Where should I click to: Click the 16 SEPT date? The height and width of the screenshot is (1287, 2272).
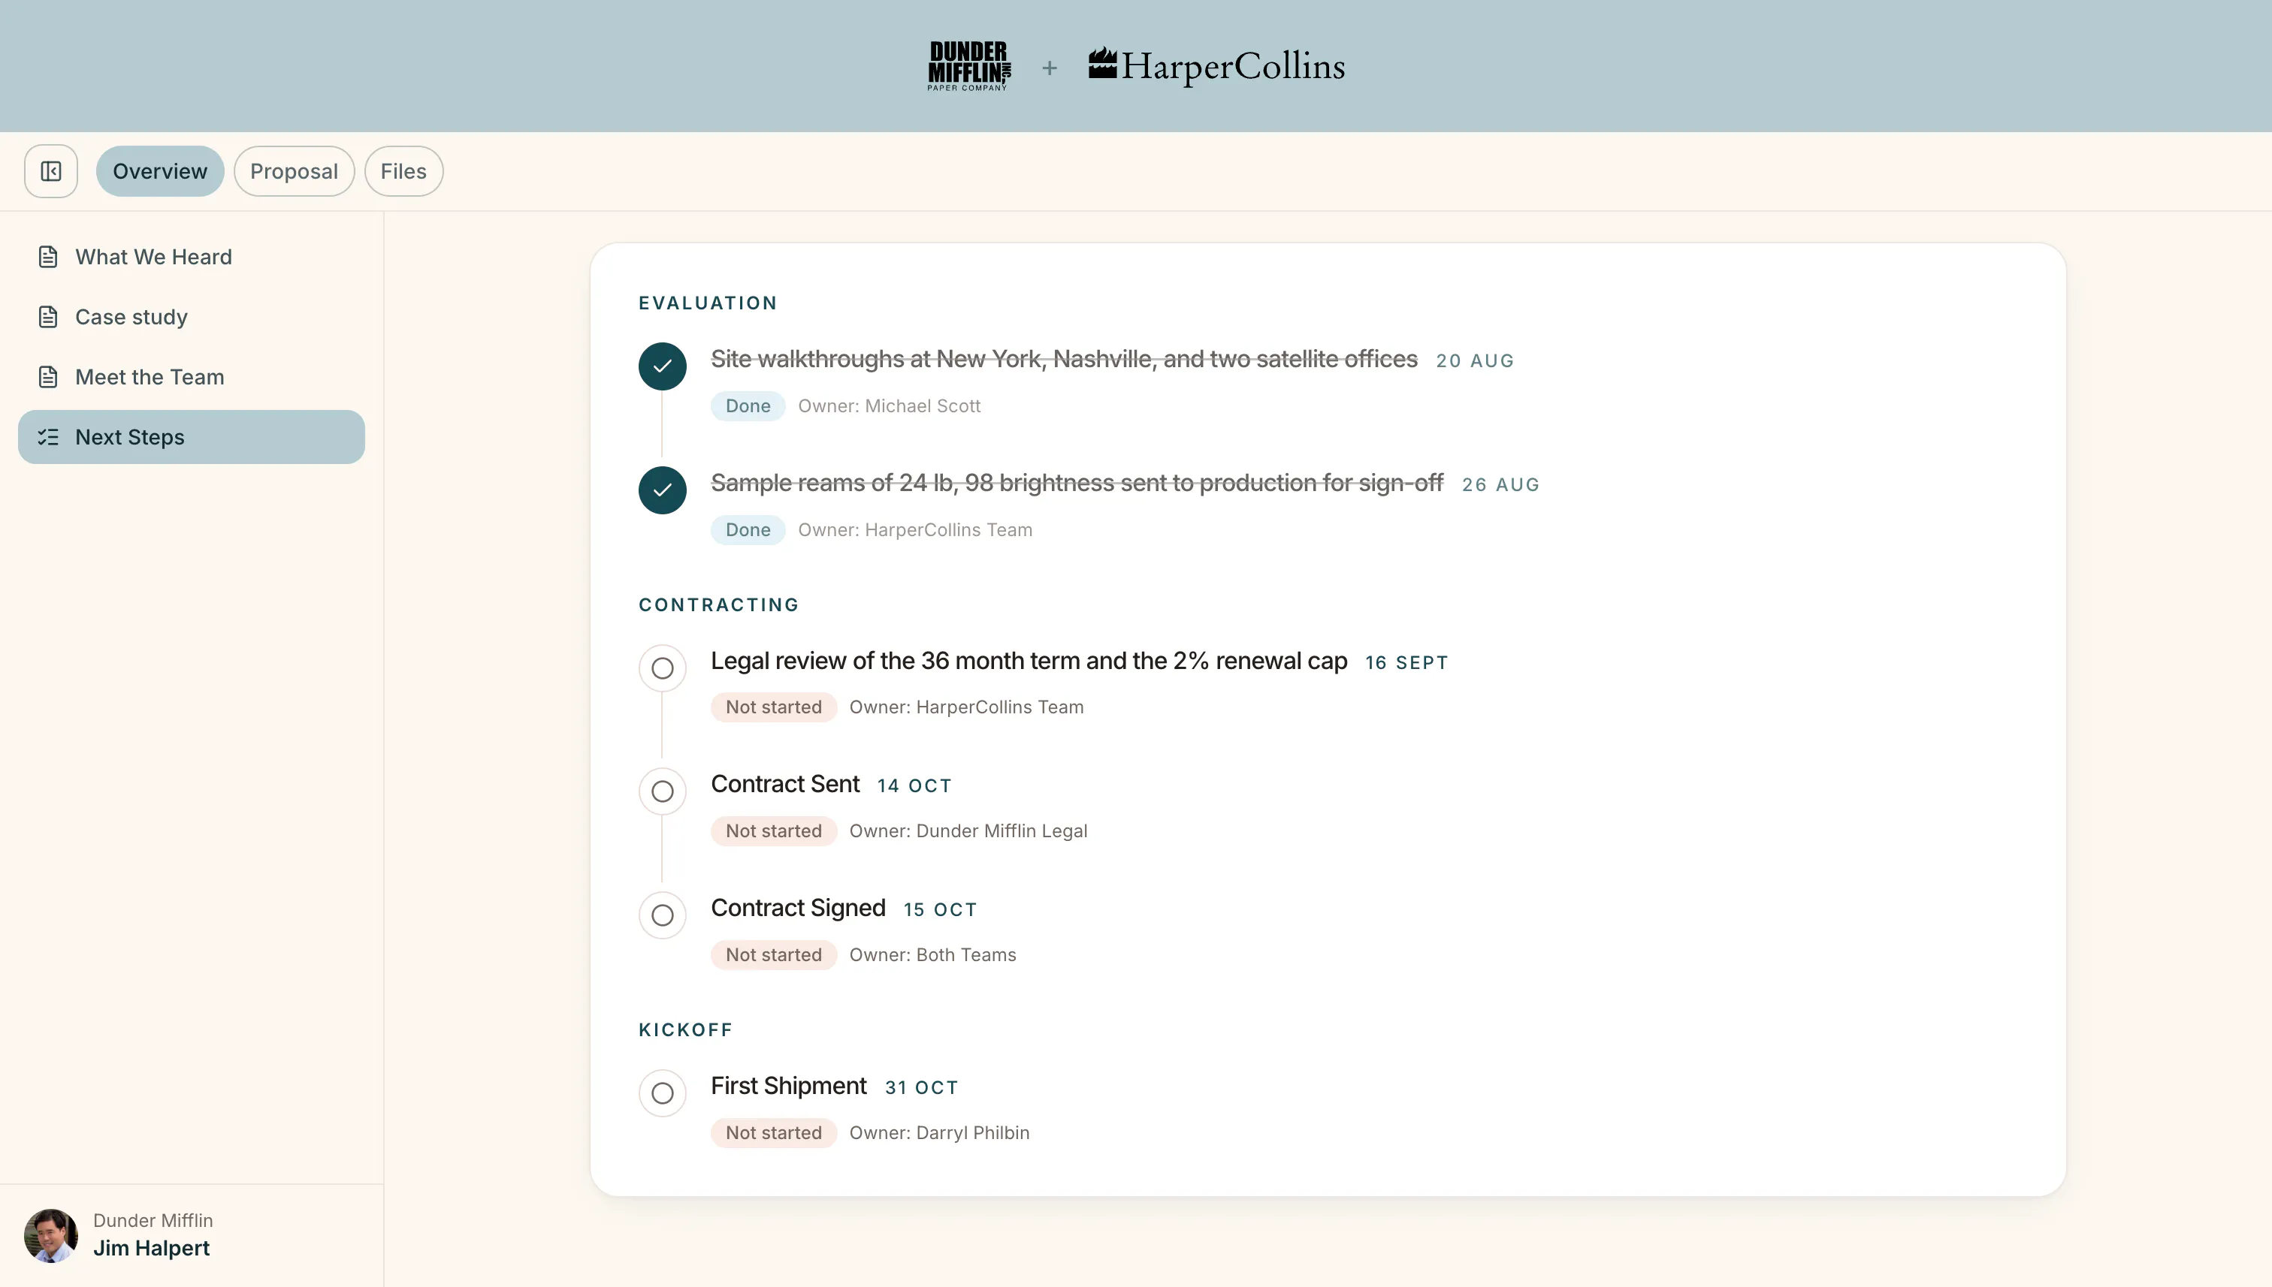pos(1406,663)
